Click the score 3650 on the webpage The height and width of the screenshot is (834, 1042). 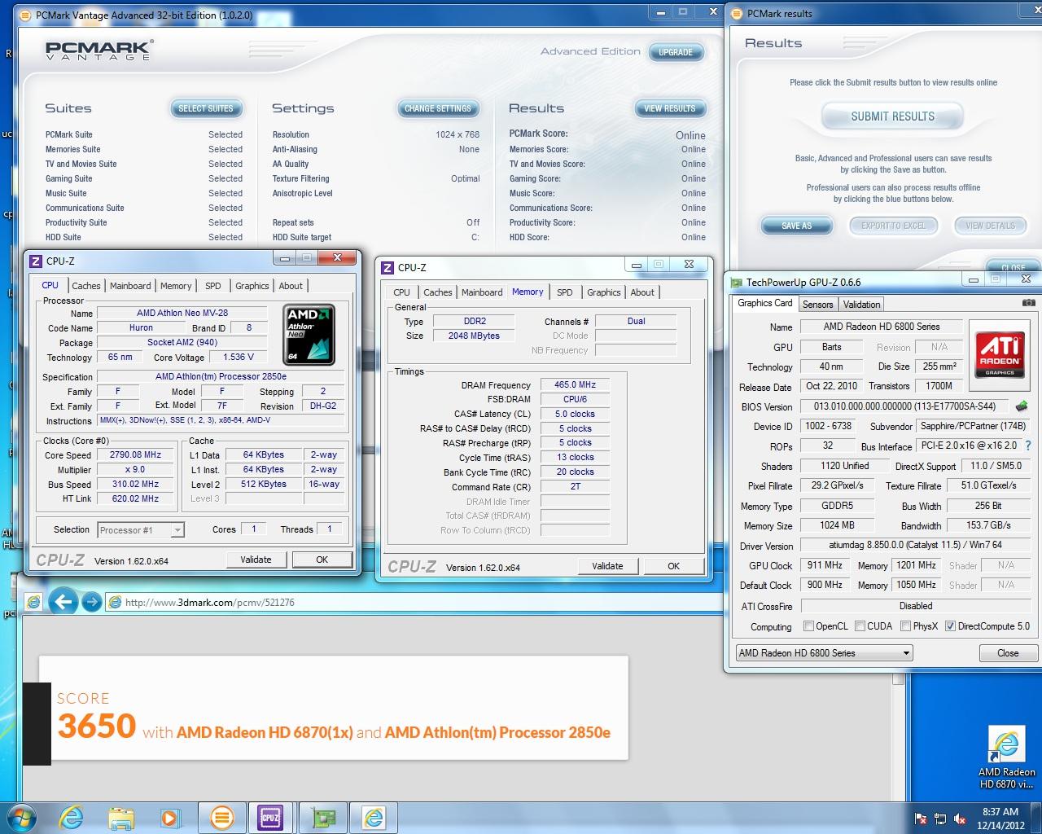coord(96,726)
